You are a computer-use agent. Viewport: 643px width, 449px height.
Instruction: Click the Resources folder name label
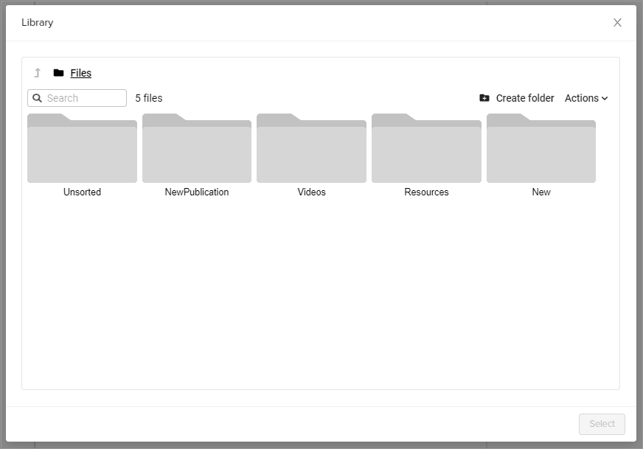426,192
